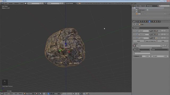Open the Material properties tab
The height and width of the screenshot is (95, 170).
point(154,22)
